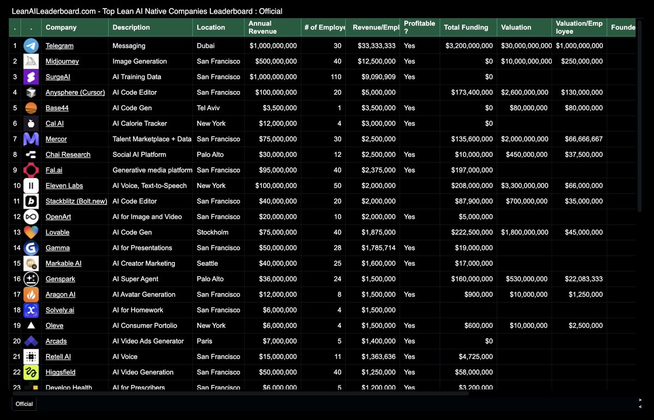Click the Gamma blue G logo

pyautogui.click(x=31, y=248)
